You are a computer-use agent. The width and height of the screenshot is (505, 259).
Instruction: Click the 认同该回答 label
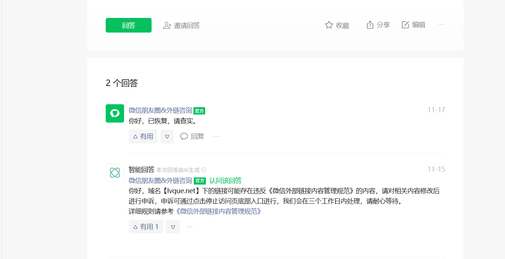[x=226, y=181]
